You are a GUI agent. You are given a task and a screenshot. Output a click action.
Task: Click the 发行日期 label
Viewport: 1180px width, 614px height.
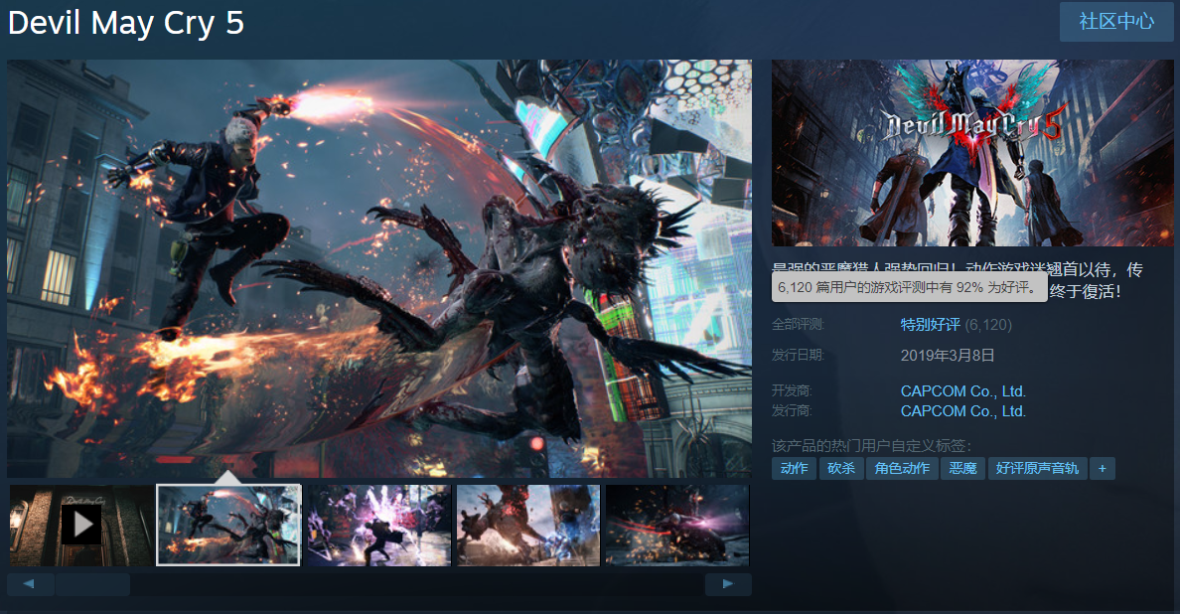(798, 355)
